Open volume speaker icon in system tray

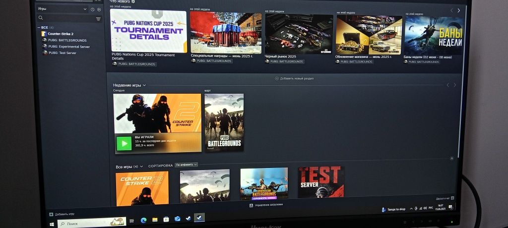[425, 208]
